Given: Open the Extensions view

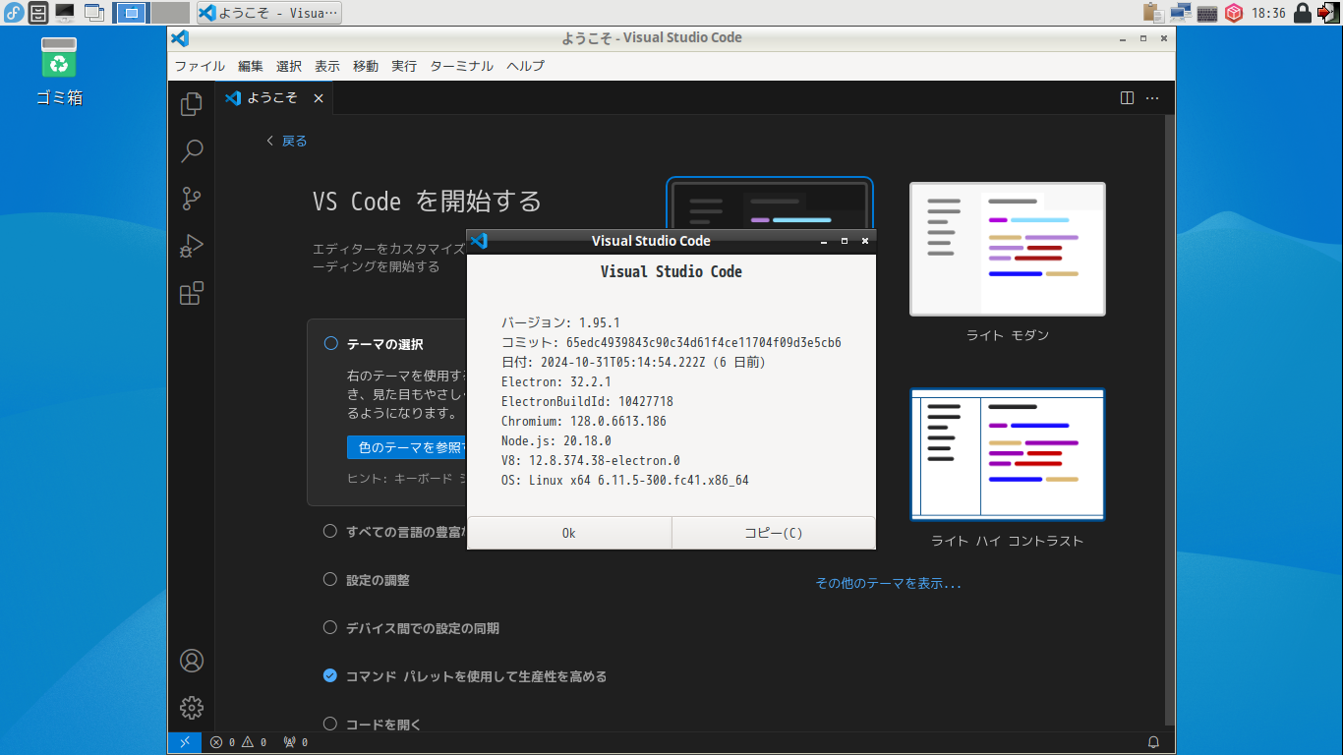Looking at the screenshot, I should tap(192, 293).
